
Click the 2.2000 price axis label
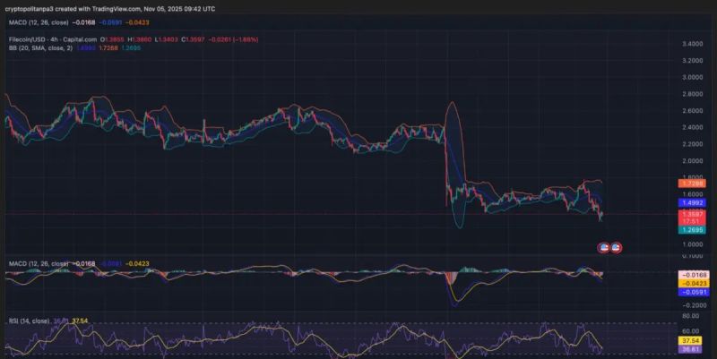coord(692,144)
